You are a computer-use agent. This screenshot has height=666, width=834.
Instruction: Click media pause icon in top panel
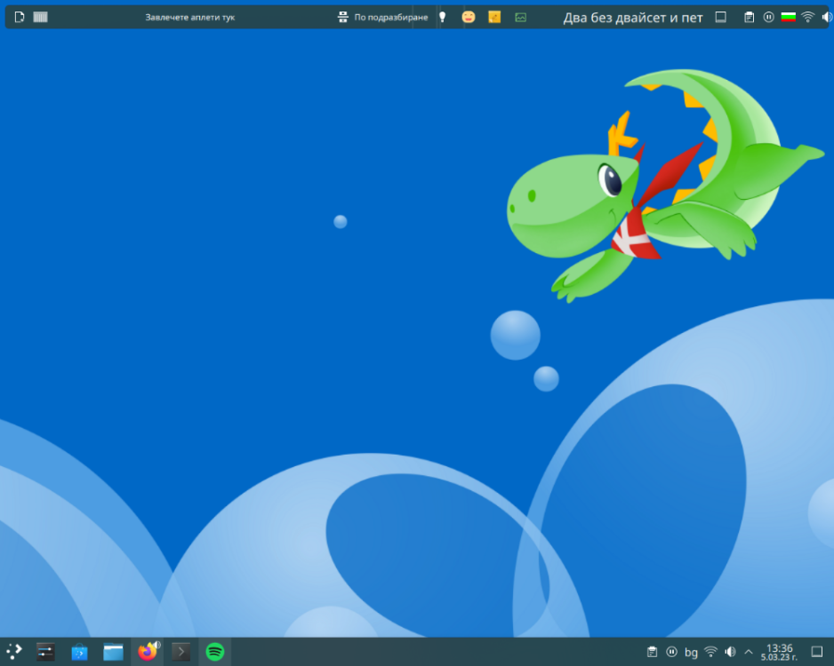pos(768,17)
